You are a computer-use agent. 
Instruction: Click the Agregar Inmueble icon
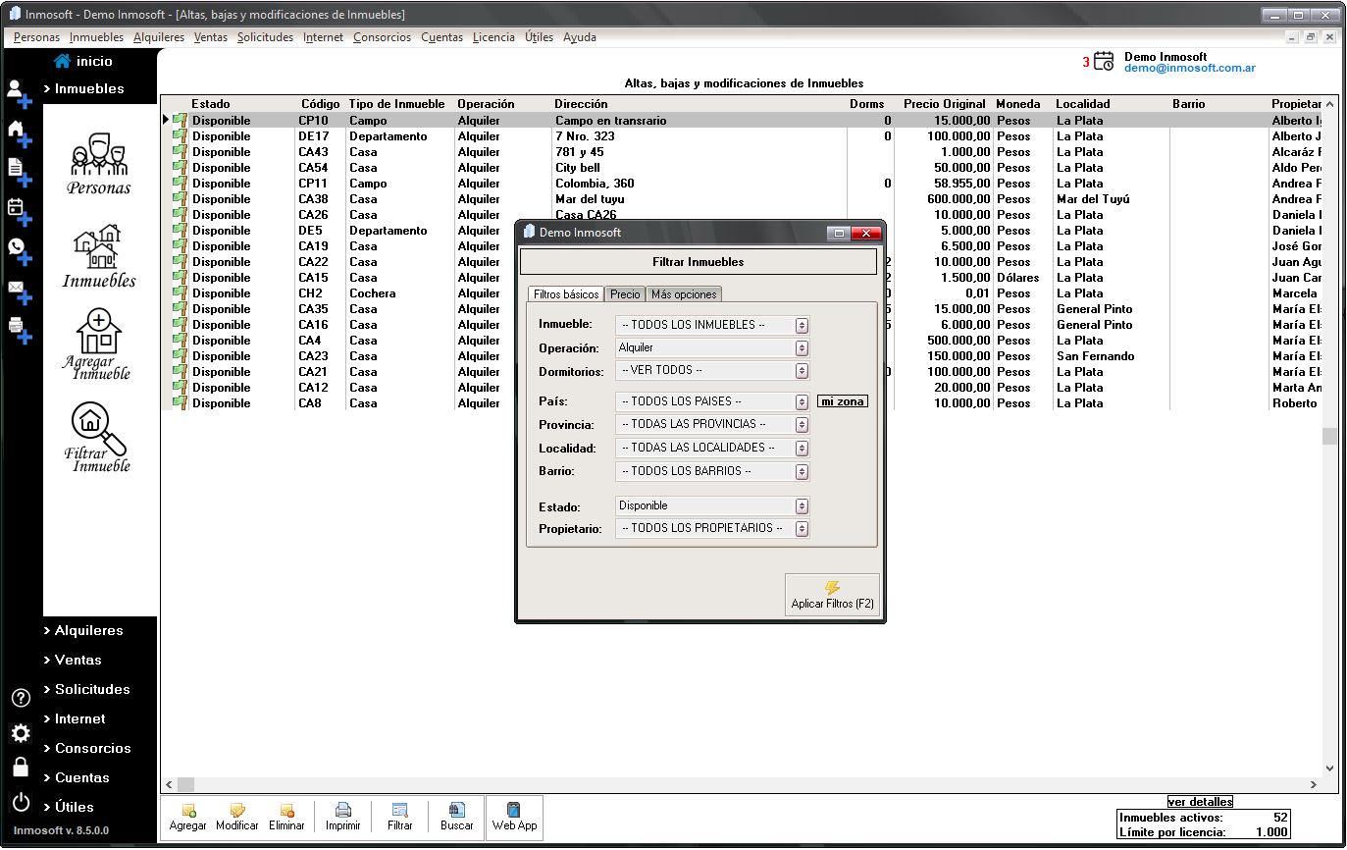click(x=99, y=345)
